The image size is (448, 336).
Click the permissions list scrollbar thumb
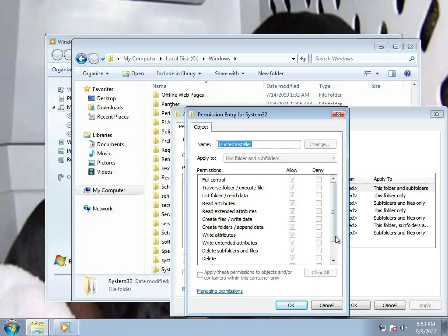[x=333, y=212]
